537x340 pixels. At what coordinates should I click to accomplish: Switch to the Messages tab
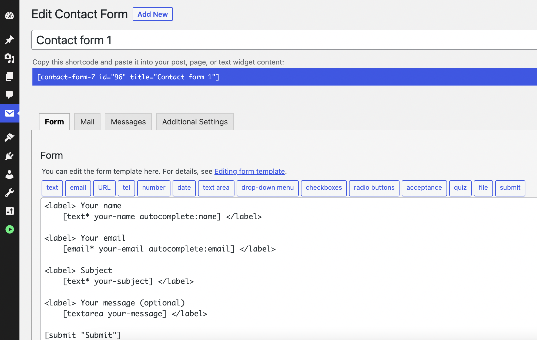(x=128, y=122)
